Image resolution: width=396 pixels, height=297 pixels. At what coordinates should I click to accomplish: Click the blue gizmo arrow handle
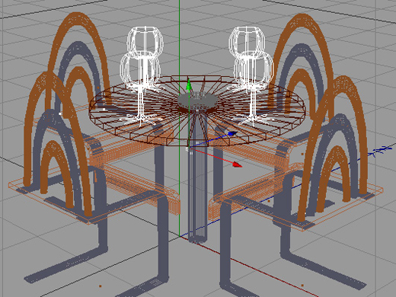coord(232,133)
